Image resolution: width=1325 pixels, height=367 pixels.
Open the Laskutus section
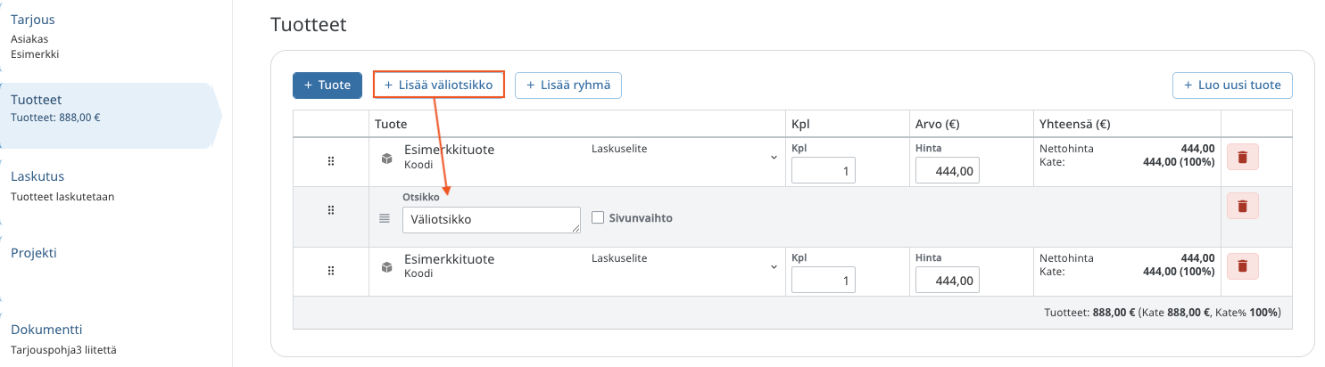(37, 176)
